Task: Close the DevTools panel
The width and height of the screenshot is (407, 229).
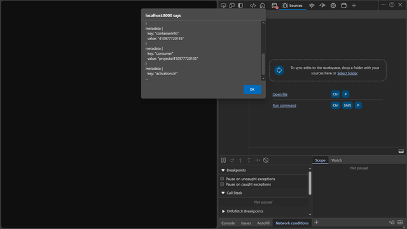Action: (400, 4)
